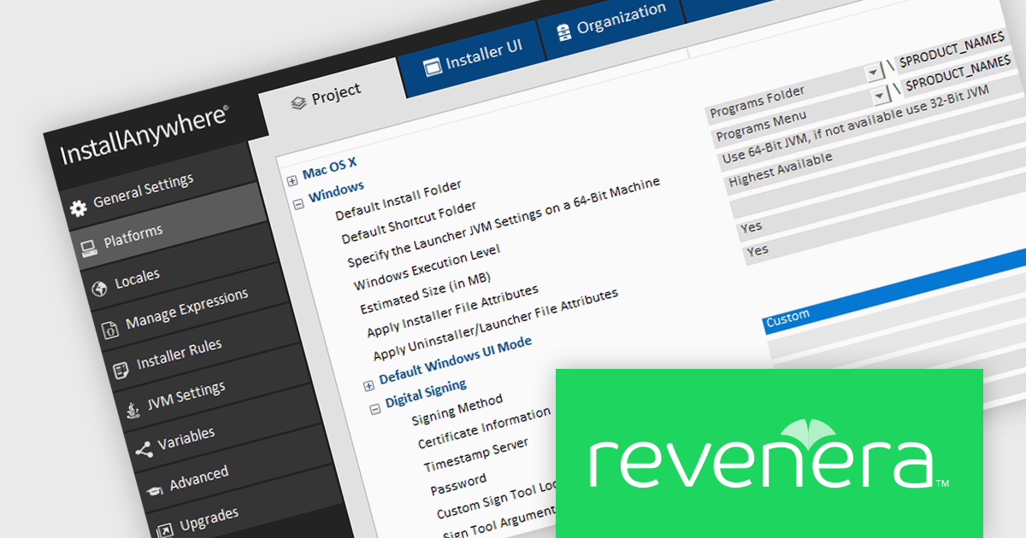This screenshot has height=538, width=1026.
Task: Click the Locales globe icon
Action: 99,288
